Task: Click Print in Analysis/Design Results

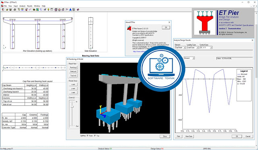Action: point(179,136)
